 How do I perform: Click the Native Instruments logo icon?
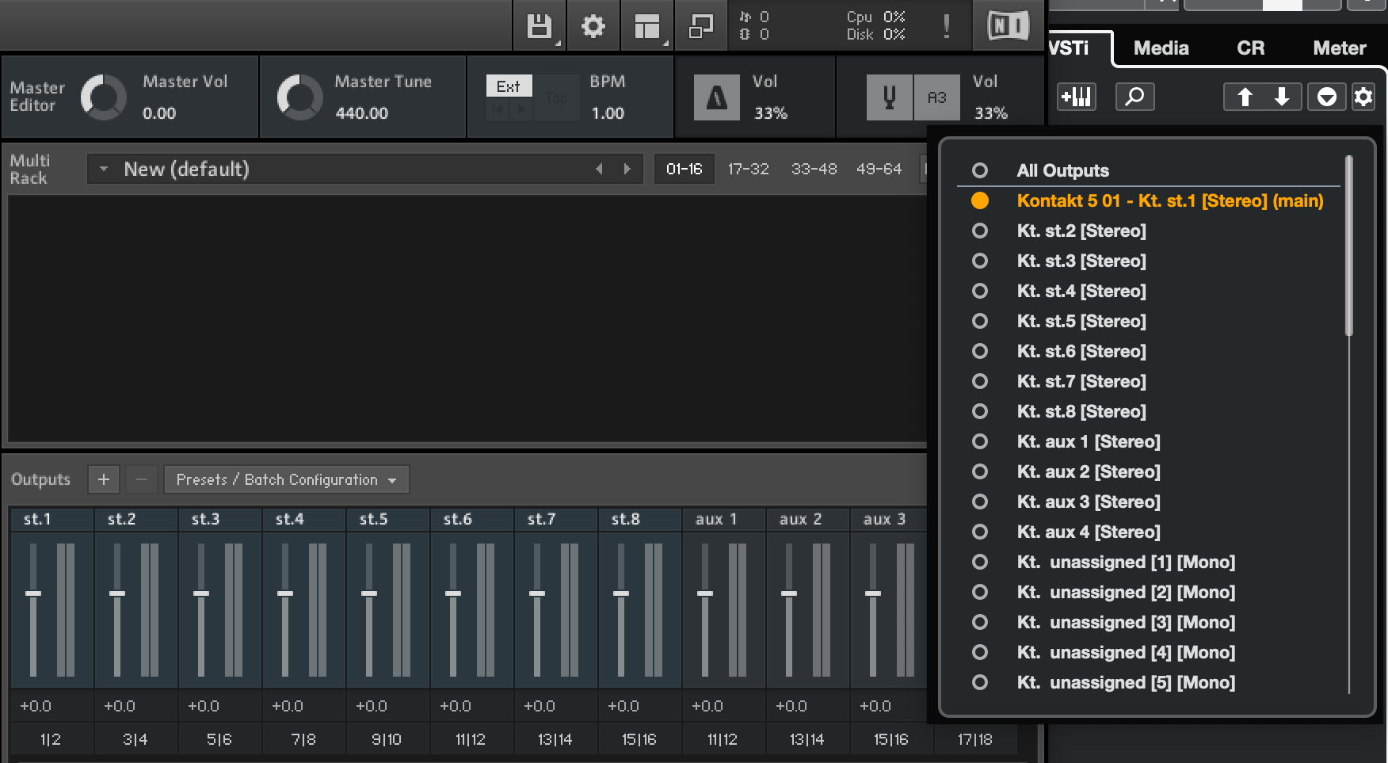click(1008, 25)
